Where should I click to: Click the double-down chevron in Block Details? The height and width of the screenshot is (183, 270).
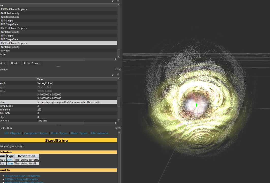113,75
